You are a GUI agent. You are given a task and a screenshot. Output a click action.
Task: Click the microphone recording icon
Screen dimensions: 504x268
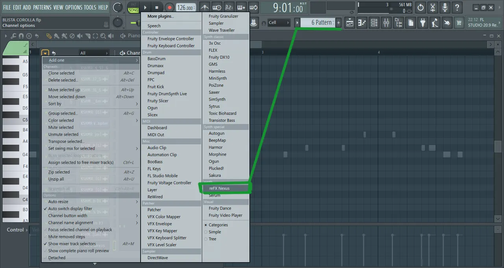445,7
